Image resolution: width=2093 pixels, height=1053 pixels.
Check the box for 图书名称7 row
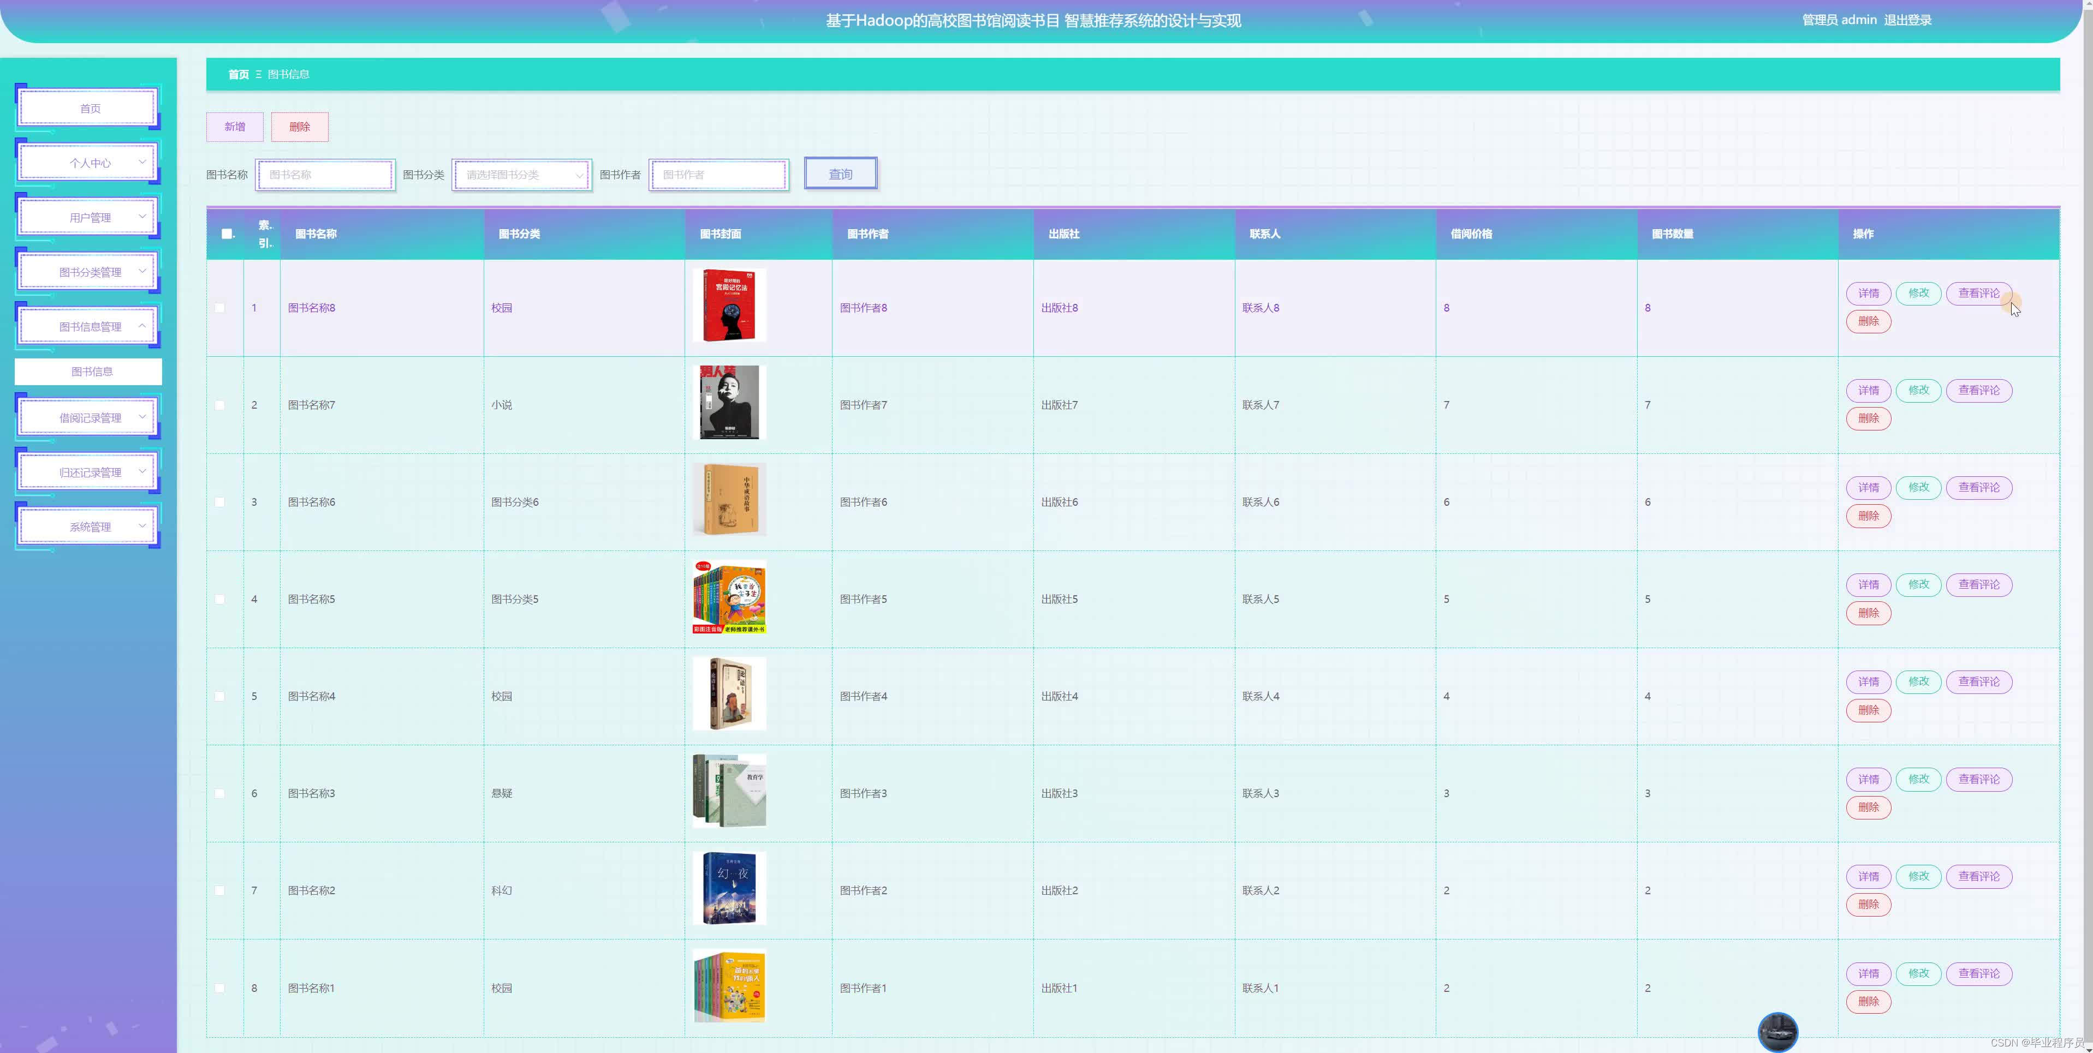coord(219,405)
